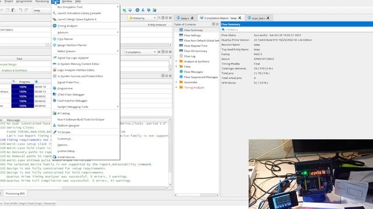Image resolution: width=373 pixels, height=209 pixels.
Task: Select Flow Summary in Table of Contents
Action: [193, 30]
